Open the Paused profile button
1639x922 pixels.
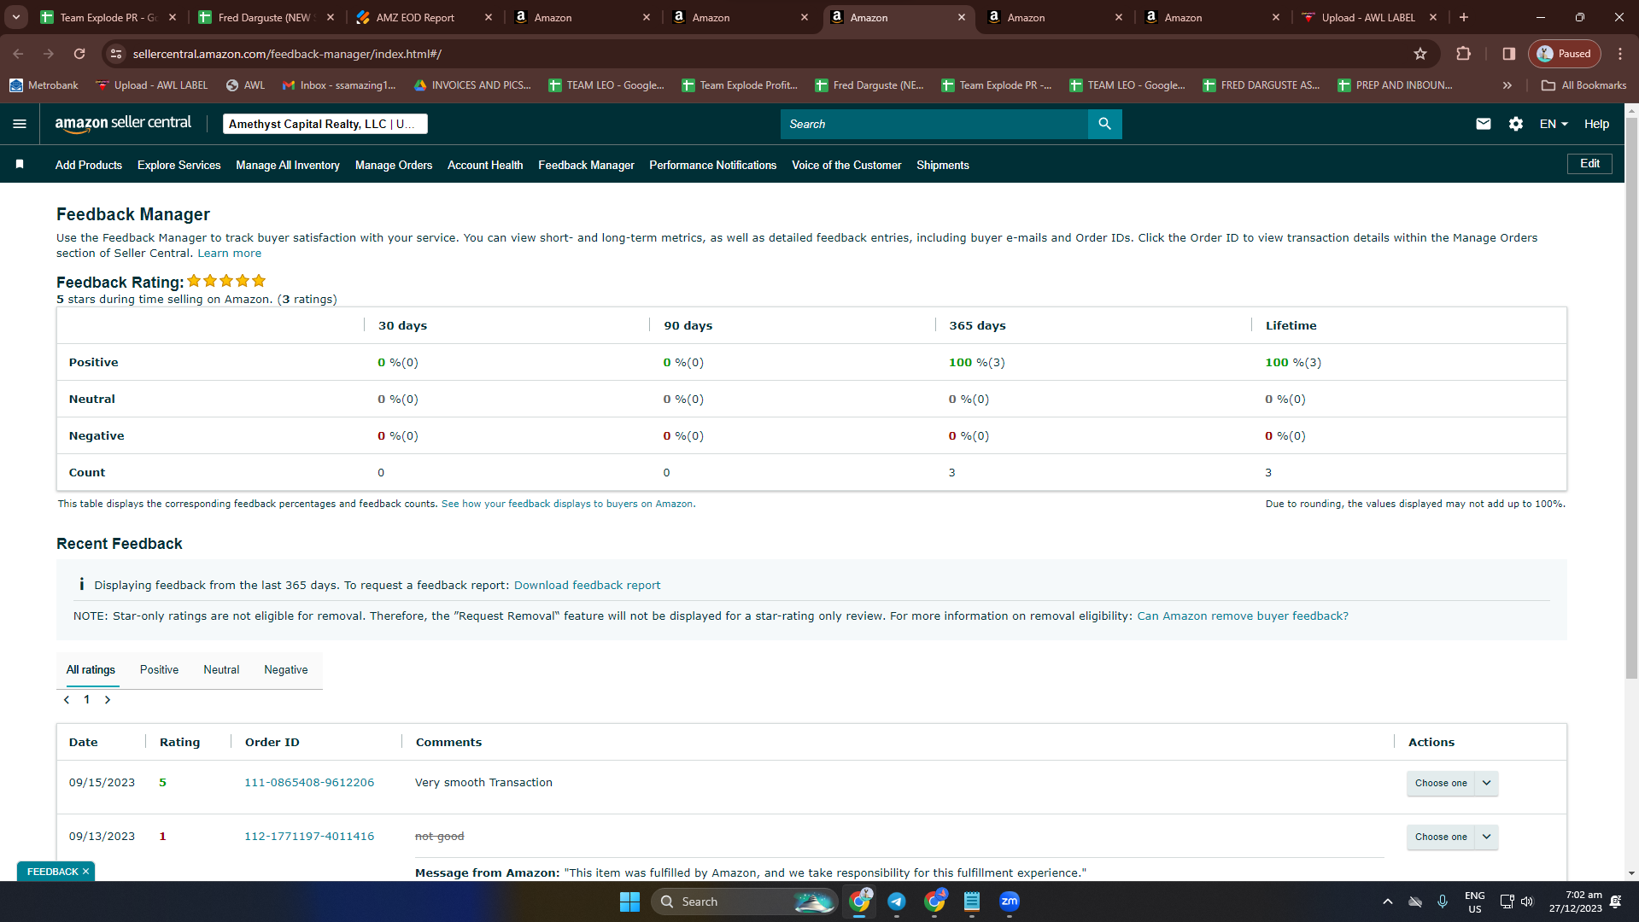coord(1564,54)
